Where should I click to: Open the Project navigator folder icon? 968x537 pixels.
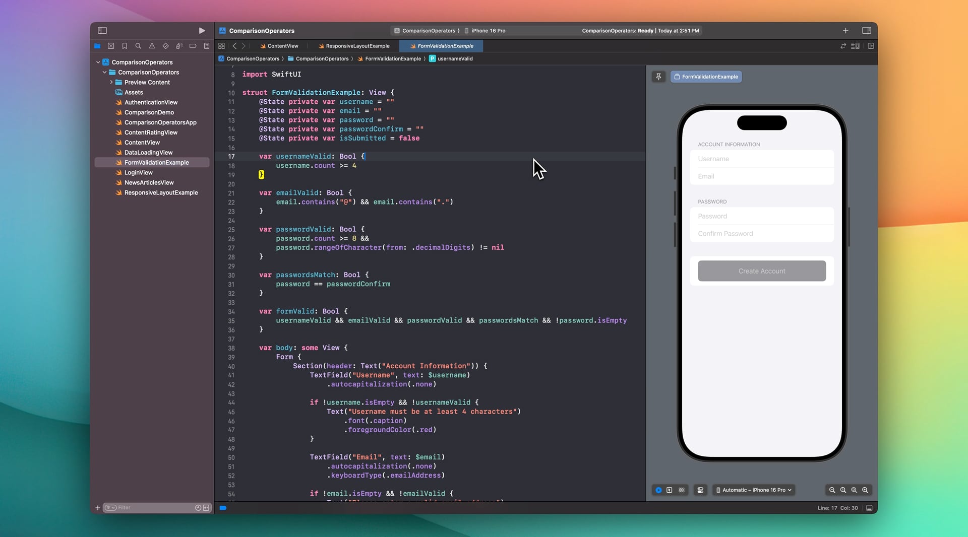tap(97, 46)
